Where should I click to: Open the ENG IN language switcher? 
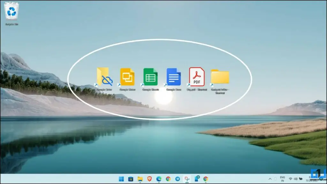pos(282,179)
